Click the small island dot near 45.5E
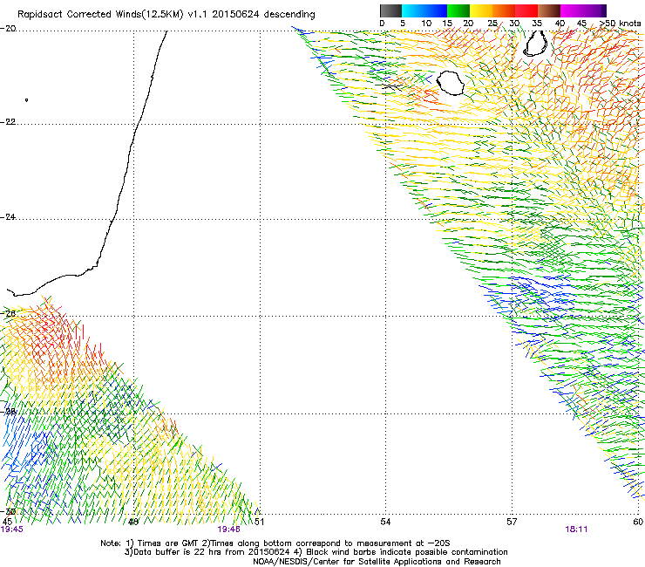Viewport: 645px width, 567px height. (x=27, y=100)
